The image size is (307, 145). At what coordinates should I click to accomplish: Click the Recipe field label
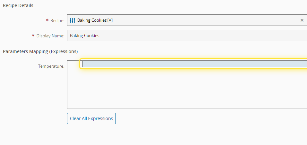[57, 20]
